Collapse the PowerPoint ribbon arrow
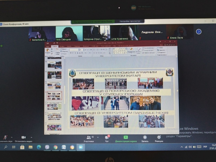The image size is (216, 162). click(x=176, y=55)
